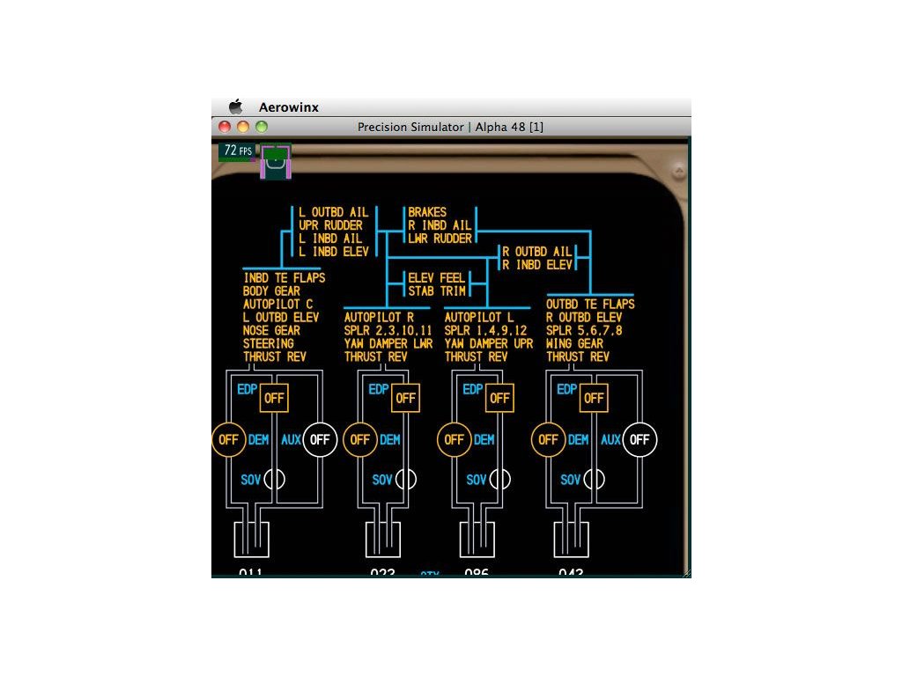Viewport: 902px width, 676px height.
Task: Open the Aerowinx application menu
Action: (x=288, y=107)
